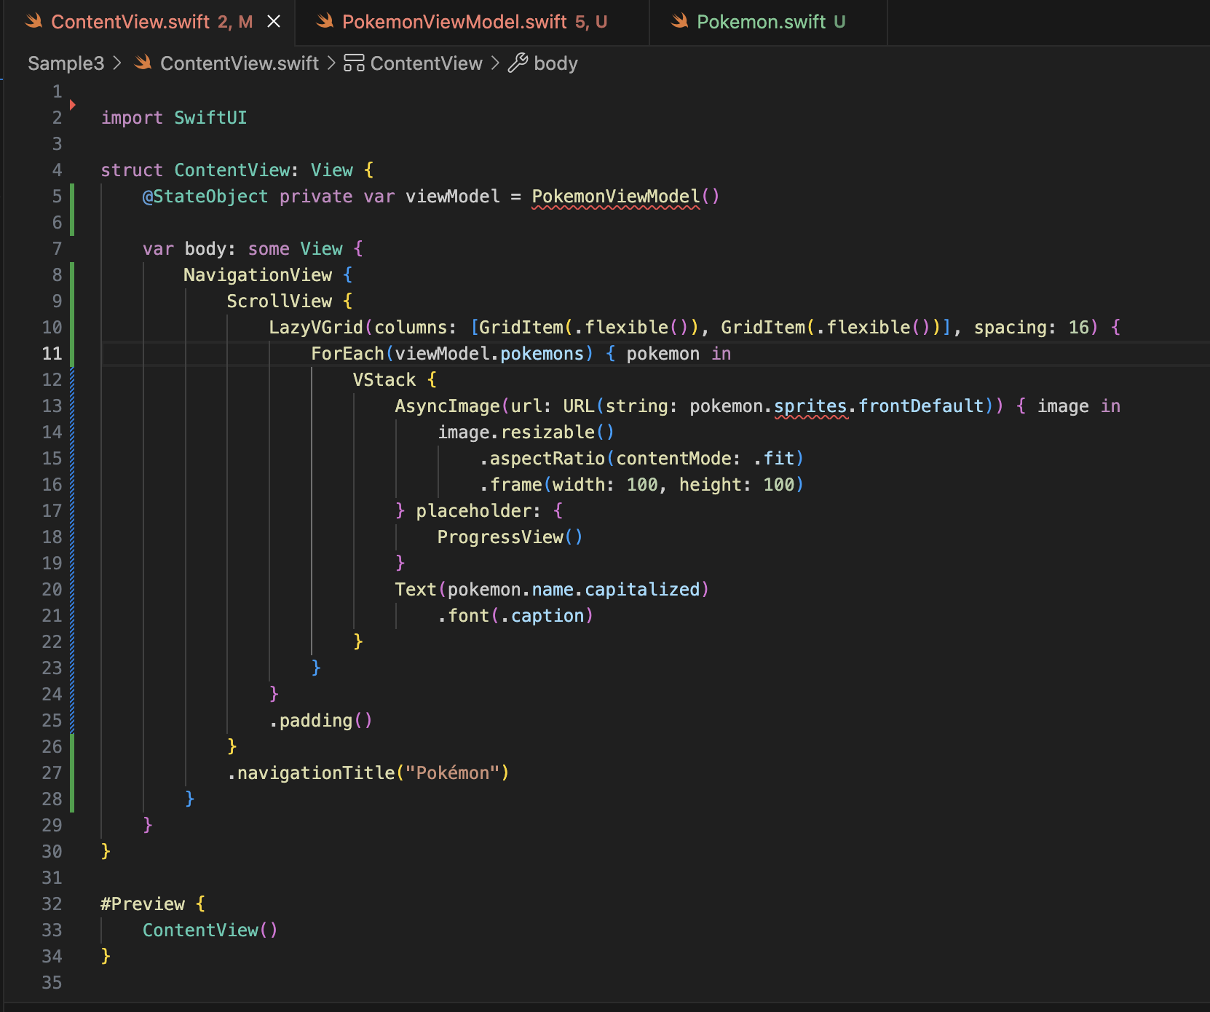Image resolution: width=1210 pixels, height=1012 pixels.
Task: Click the underlined sprites error on line 13
Action: 811,406
